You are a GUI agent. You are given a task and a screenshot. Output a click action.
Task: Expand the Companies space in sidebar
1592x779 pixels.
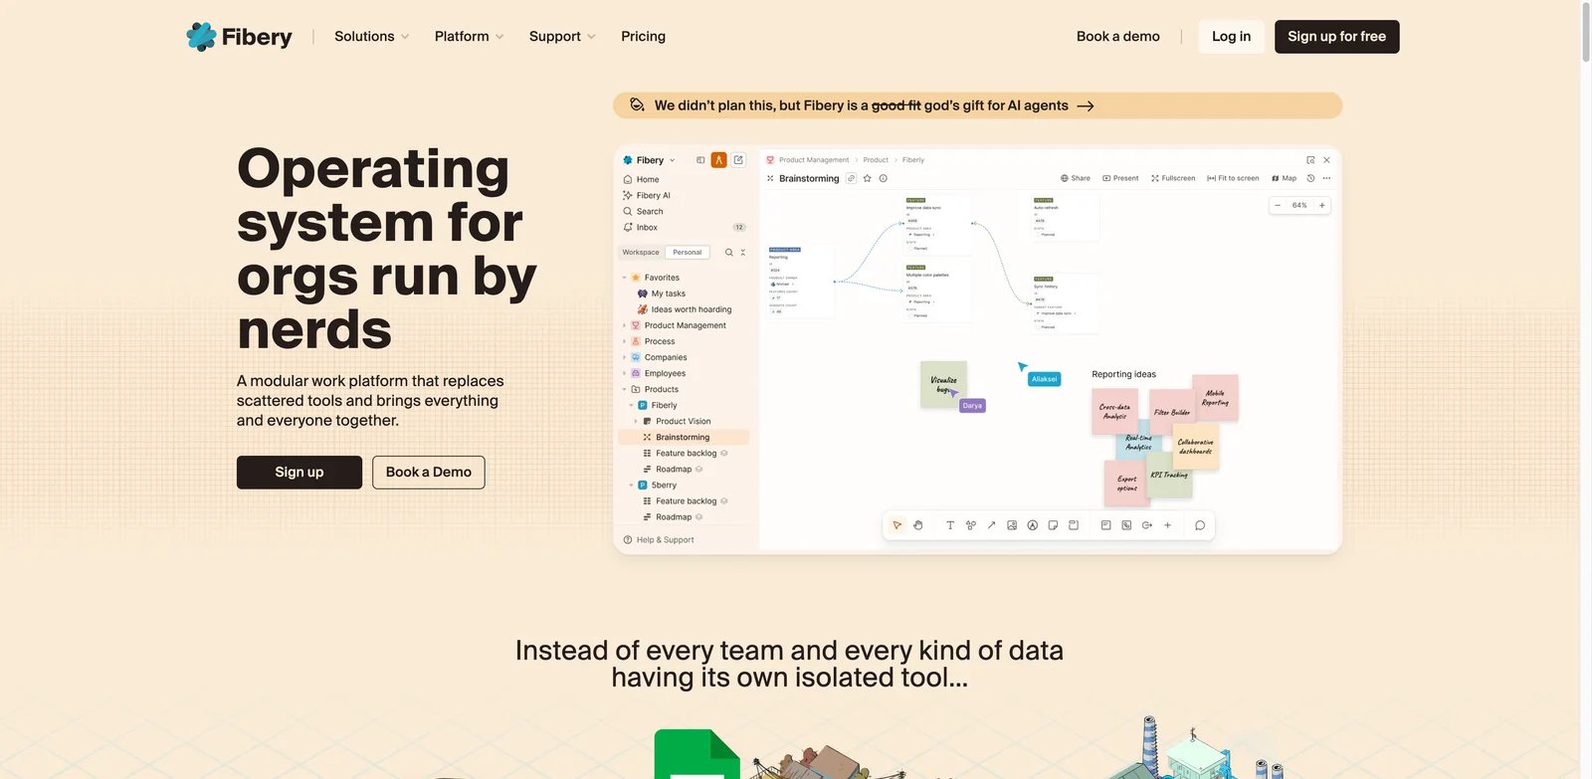pyautogui.click(x=625, y=358)
